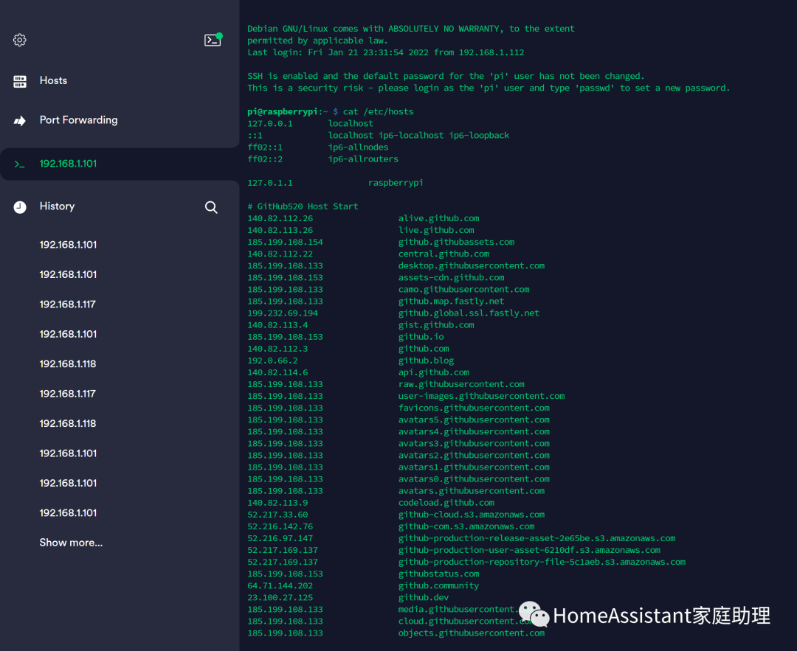Click the '# GitHub520 Host Start' comment line
The image size is (797, 651).
[303, 206]
